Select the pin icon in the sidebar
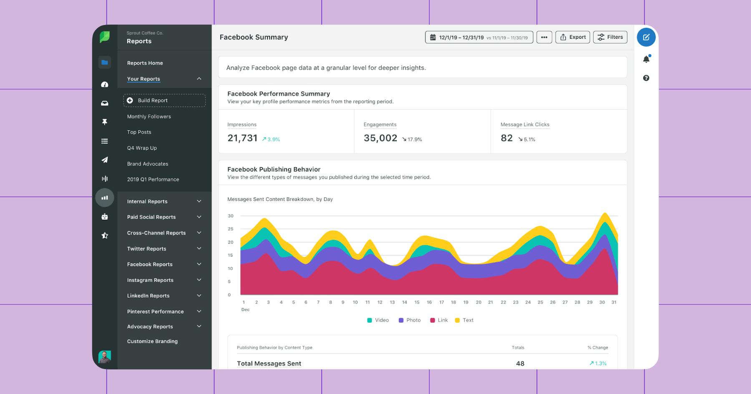The height and width of the screenshot is (394, 751). [x=105, y=122]
